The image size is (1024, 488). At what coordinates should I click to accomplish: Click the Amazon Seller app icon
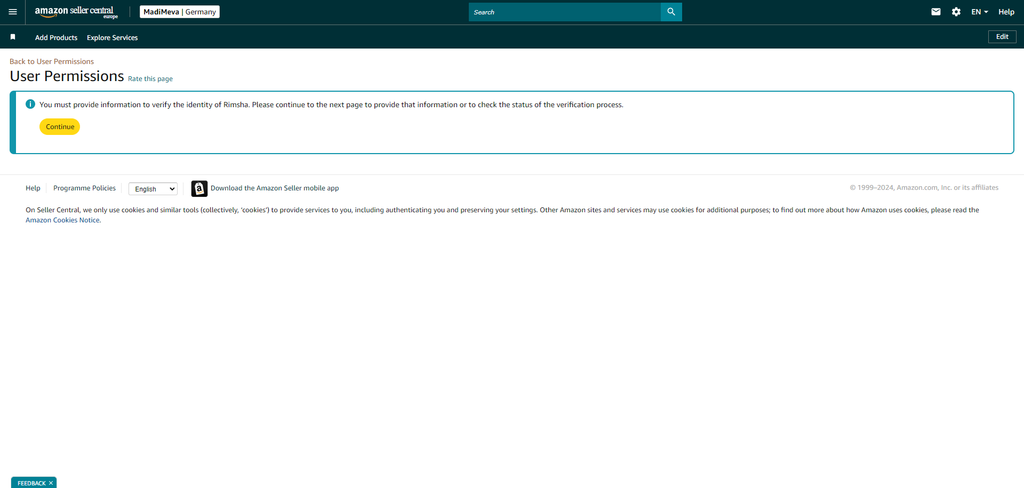199,188
